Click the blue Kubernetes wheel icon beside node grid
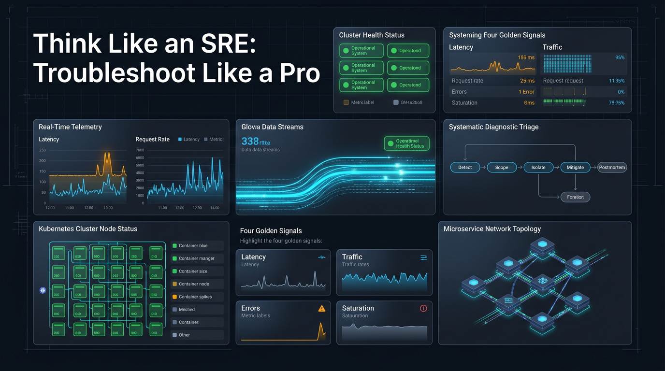 coord(42,290)
